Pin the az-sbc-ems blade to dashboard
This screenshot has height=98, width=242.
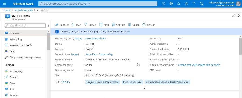pyautogui.click(x=234, y=16)
